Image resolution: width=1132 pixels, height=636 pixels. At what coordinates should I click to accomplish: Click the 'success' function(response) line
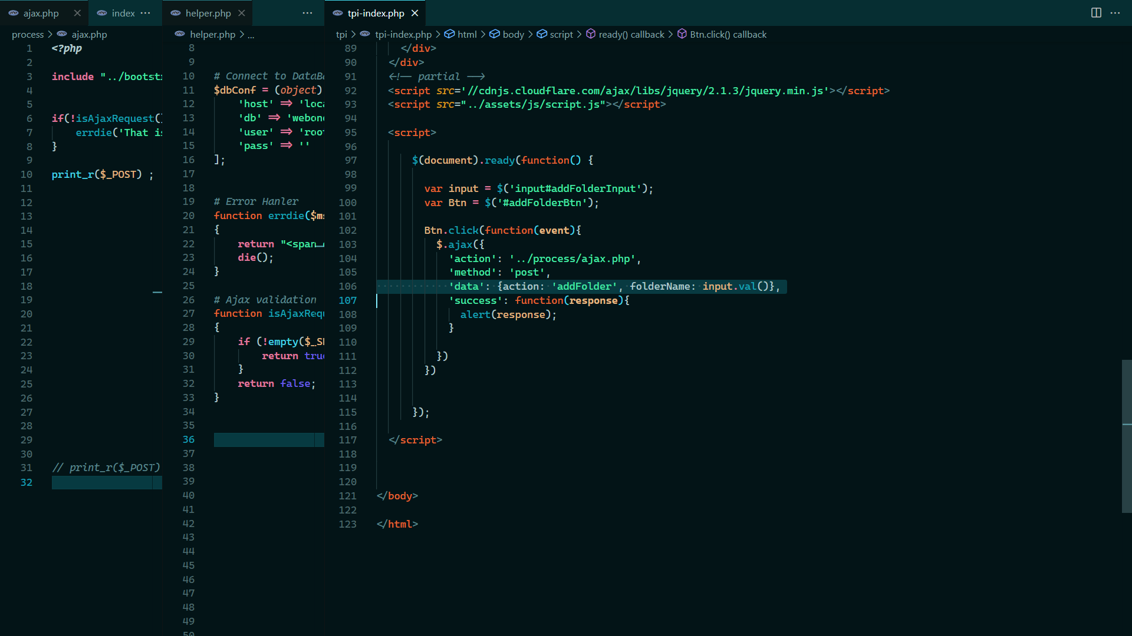[539, 300]
